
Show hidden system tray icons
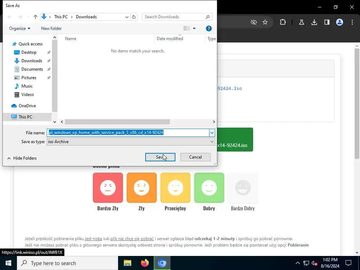pos(297,263)
